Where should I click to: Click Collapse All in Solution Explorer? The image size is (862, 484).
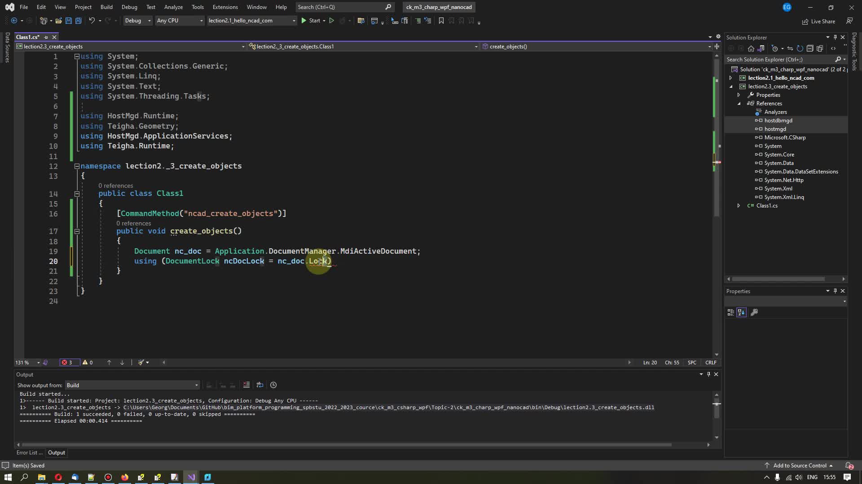pyautogui.click(x=810, y=48)
